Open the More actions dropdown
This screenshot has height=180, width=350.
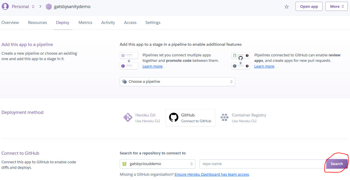pos(336,6)
